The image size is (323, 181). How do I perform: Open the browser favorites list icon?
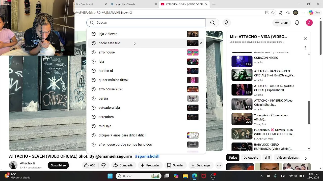[x=288, y=13]
